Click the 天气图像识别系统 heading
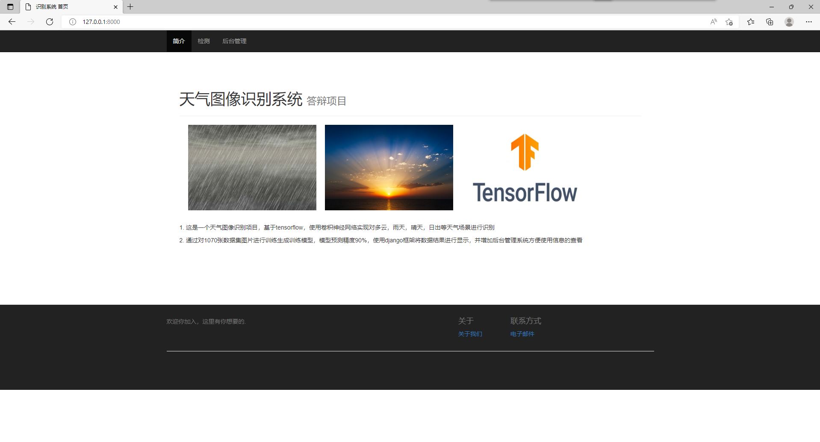Screen dimensions: 820x442 pos(241,99)
